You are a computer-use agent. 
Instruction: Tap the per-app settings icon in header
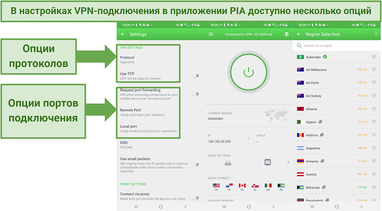click(286, 34)
